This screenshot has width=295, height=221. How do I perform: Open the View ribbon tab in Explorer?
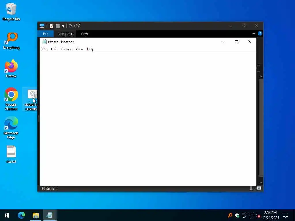point(84,34)
